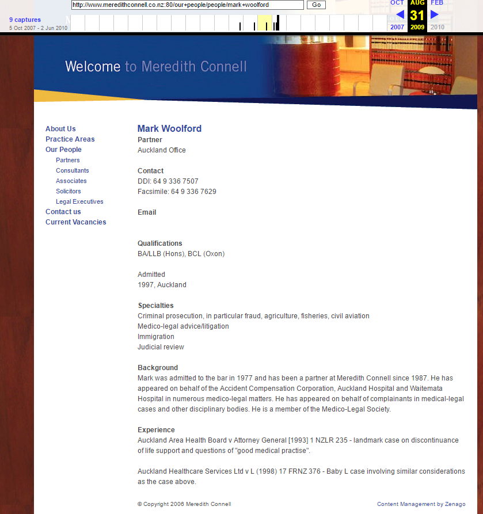The width and height of the screenshot is (483, 514).
Task: View Current Vacancies page
Action: 75,222
